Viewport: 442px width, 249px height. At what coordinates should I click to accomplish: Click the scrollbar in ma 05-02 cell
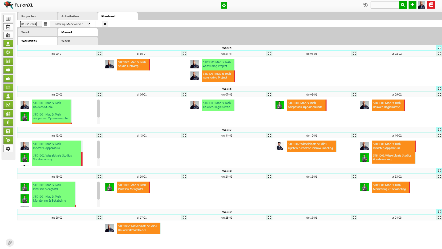(x=98, y=109)
